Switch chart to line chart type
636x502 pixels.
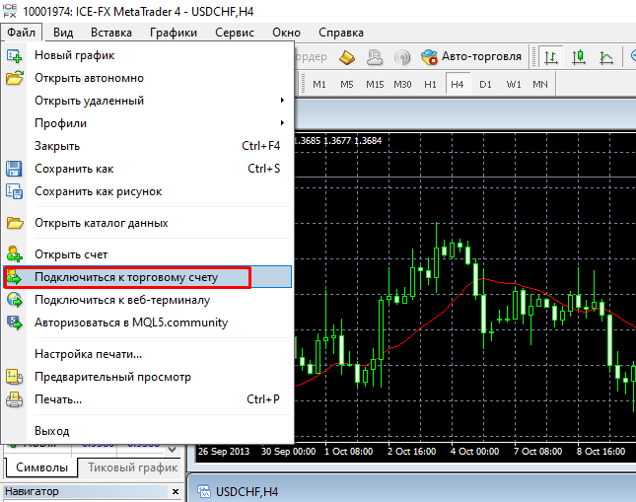point(606,57)
